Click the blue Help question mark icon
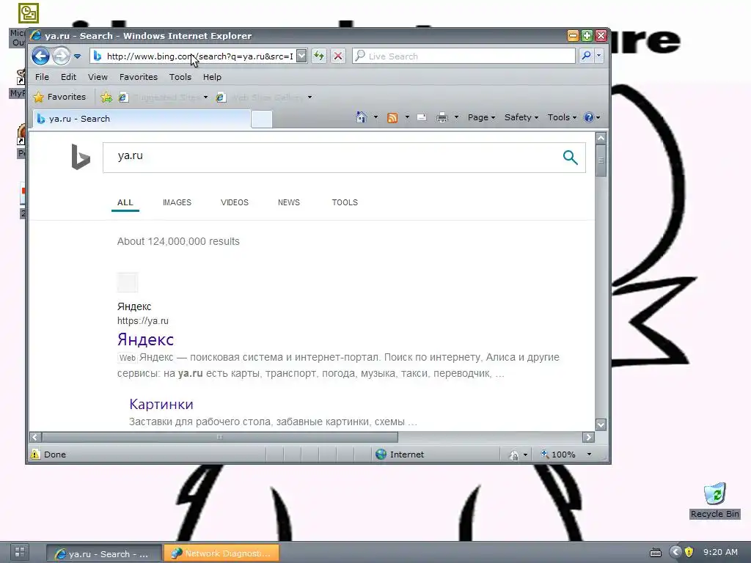The image size is (751, 563). (589, 117)
